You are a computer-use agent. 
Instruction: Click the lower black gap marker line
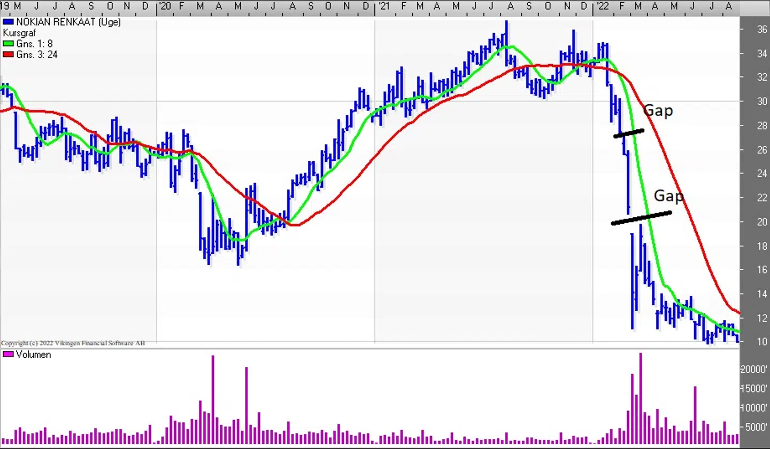click(x=641, y=218)
